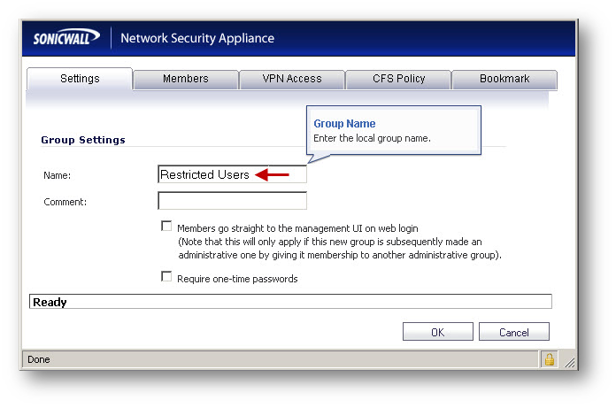Open the Bookmark tab
The height and width of the screenshot is (408, 616).
tap(504, 79)
